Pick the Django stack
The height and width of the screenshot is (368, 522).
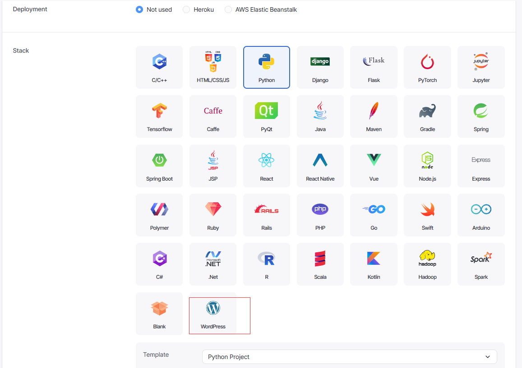tap(320, 67)
